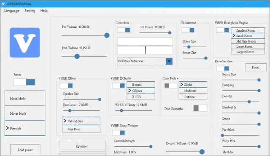The width and height of the screenshot is (270, 156).
Task: Click the Load preset button
Action: point(25,150)
